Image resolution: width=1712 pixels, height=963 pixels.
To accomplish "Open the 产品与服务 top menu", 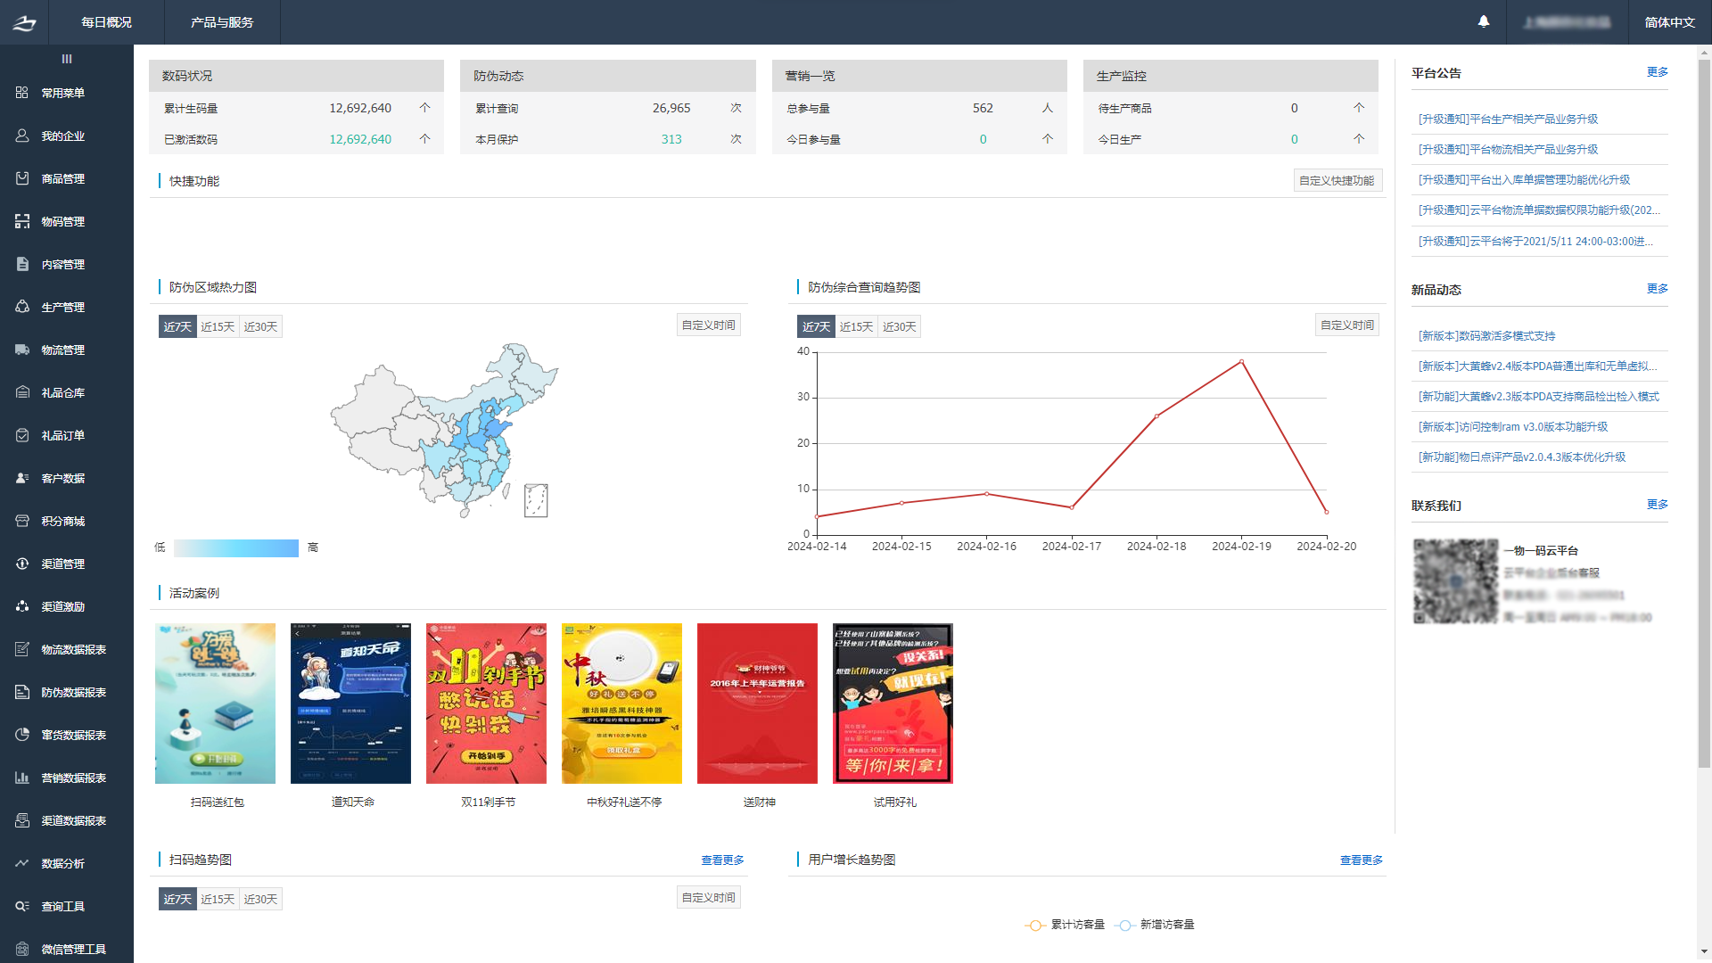I will [x=222, y=22].
